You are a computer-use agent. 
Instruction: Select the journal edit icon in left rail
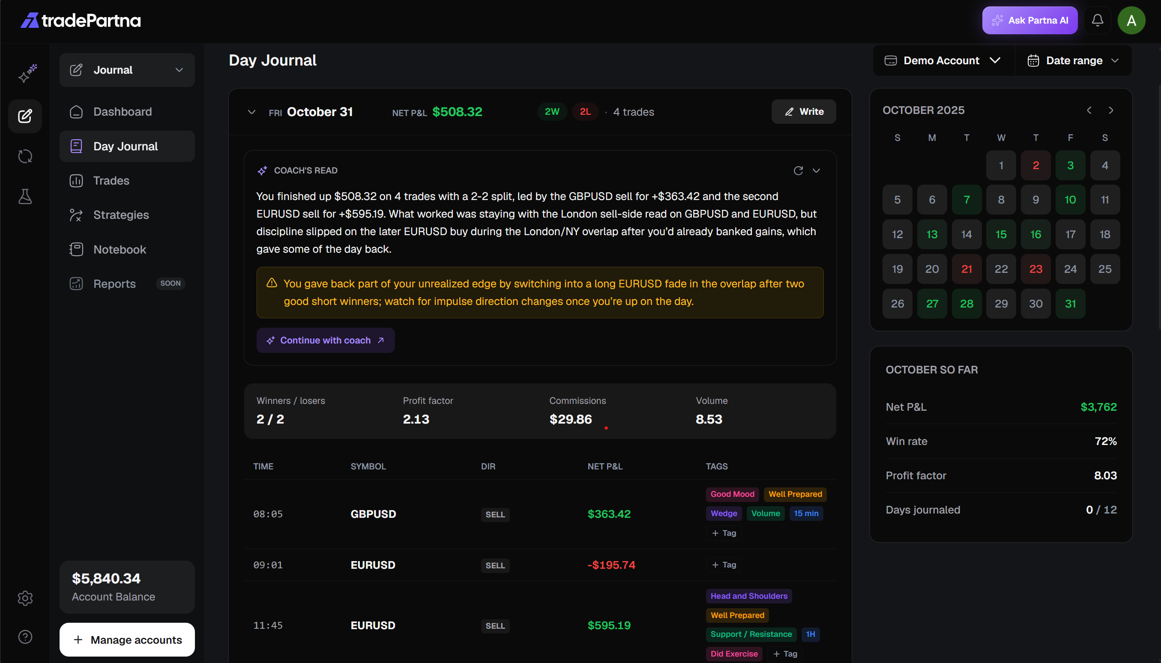(x=25, y=116)
